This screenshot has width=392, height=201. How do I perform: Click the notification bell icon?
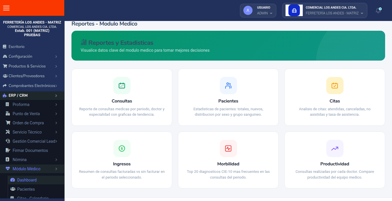379,11
